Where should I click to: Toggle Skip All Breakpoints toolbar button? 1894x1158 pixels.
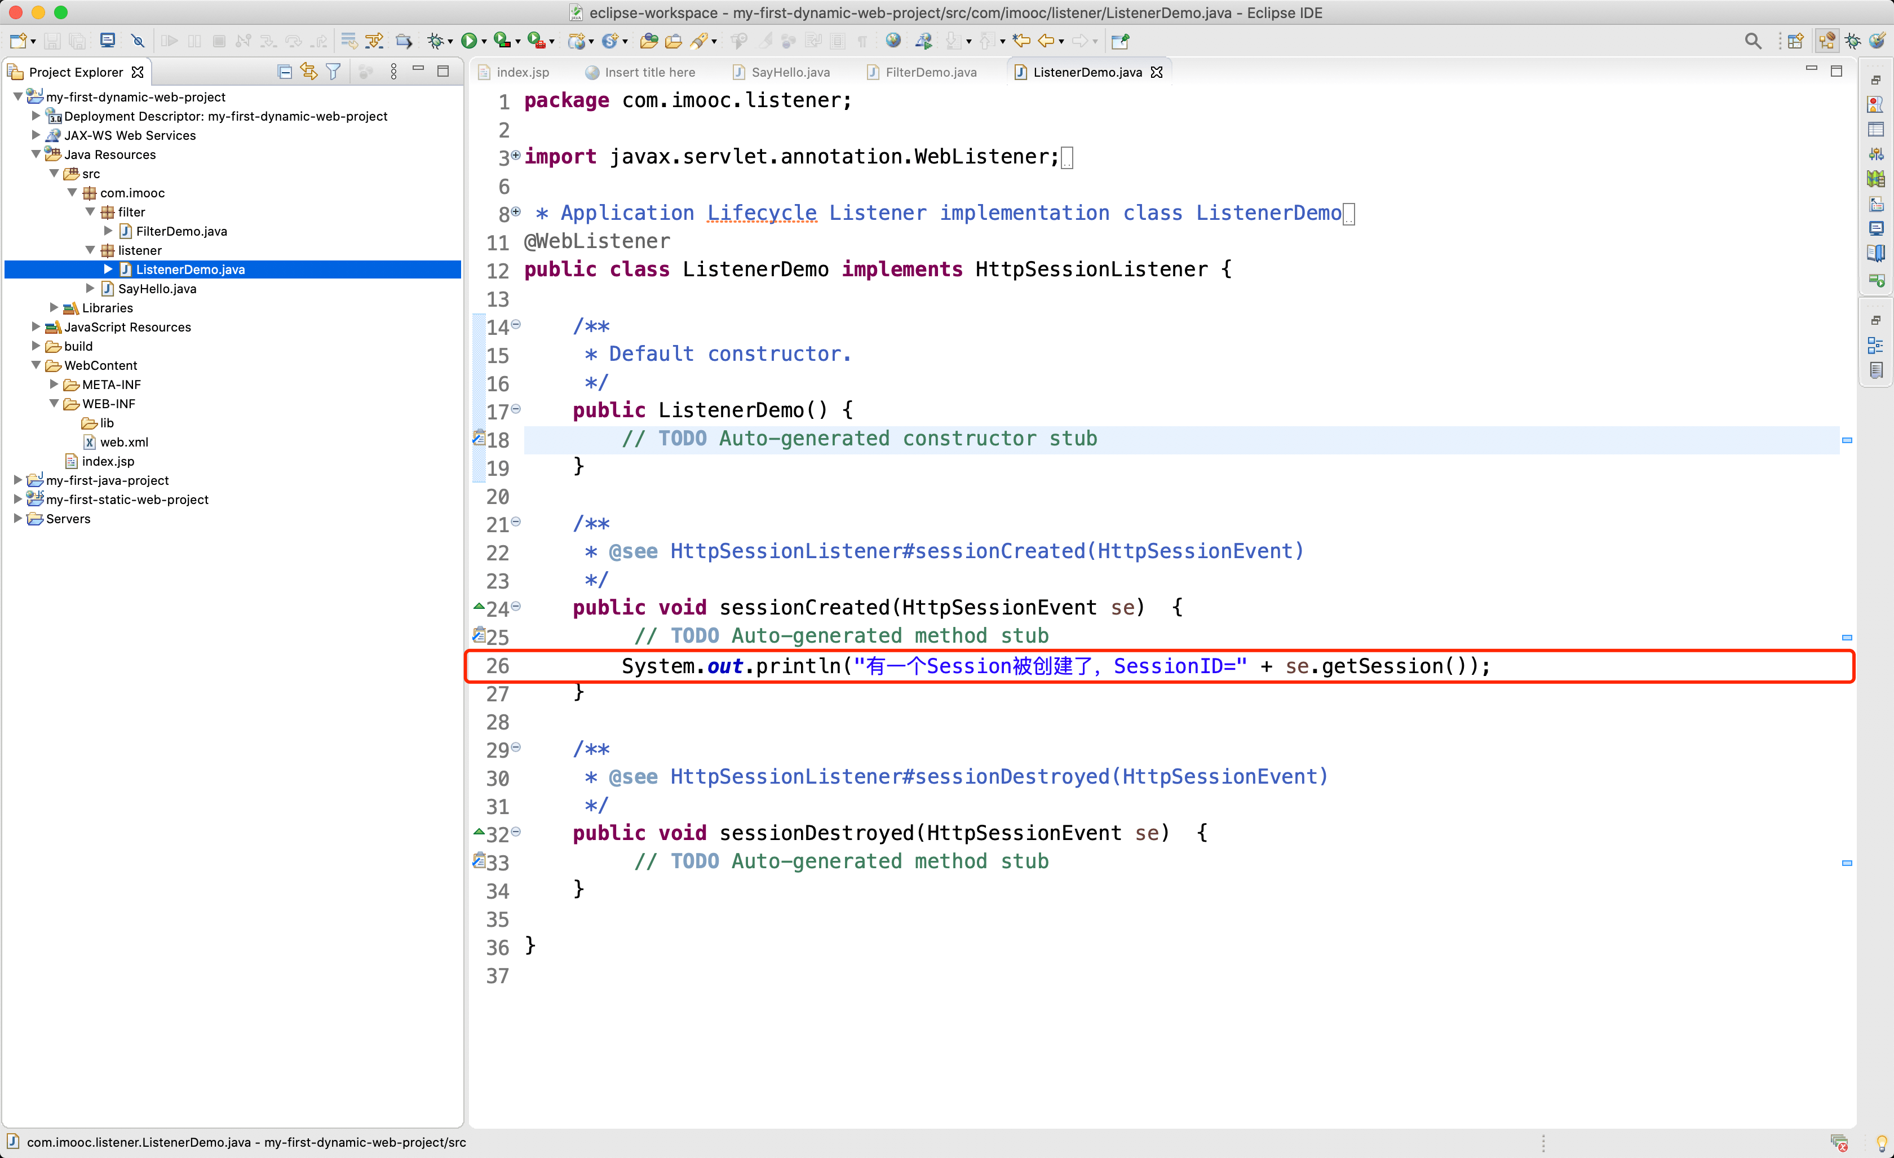click(x=138, y=41)
